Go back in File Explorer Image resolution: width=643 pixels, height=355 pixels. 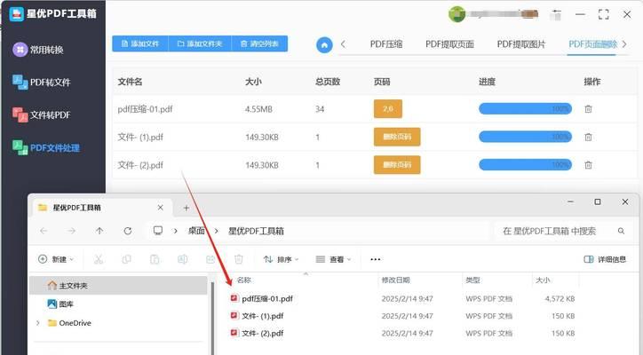(44, 231)
